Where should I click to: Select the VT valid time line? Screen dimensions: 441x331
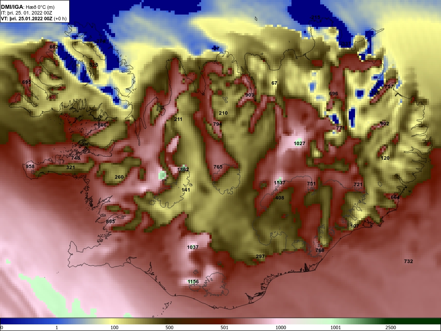[34, 19]
